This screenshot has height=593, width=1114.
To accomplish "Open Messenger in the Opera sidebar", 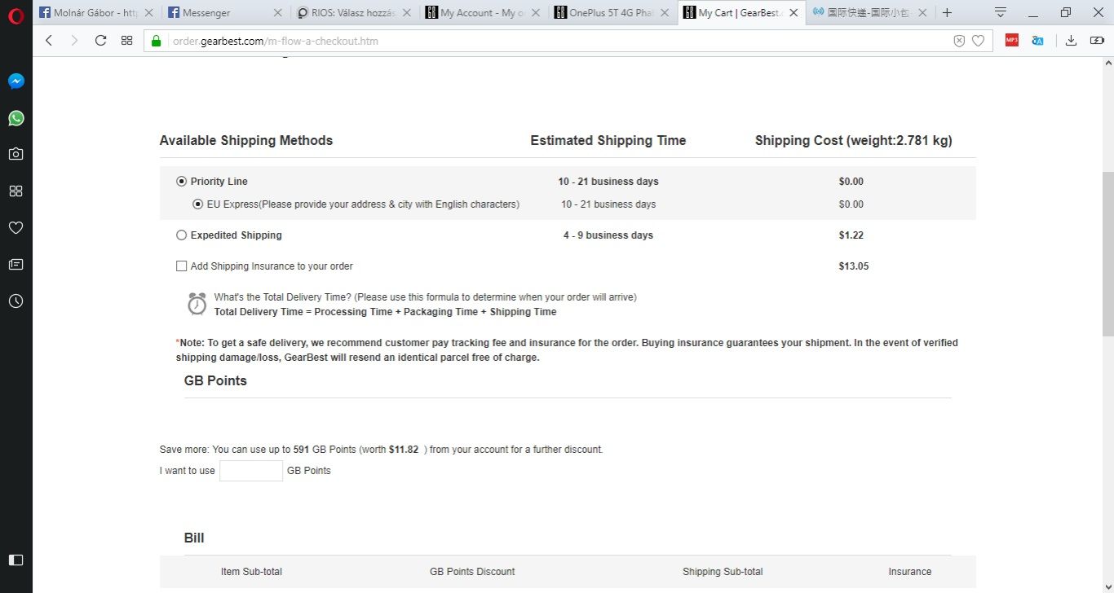I will click(x=15, y=81).
